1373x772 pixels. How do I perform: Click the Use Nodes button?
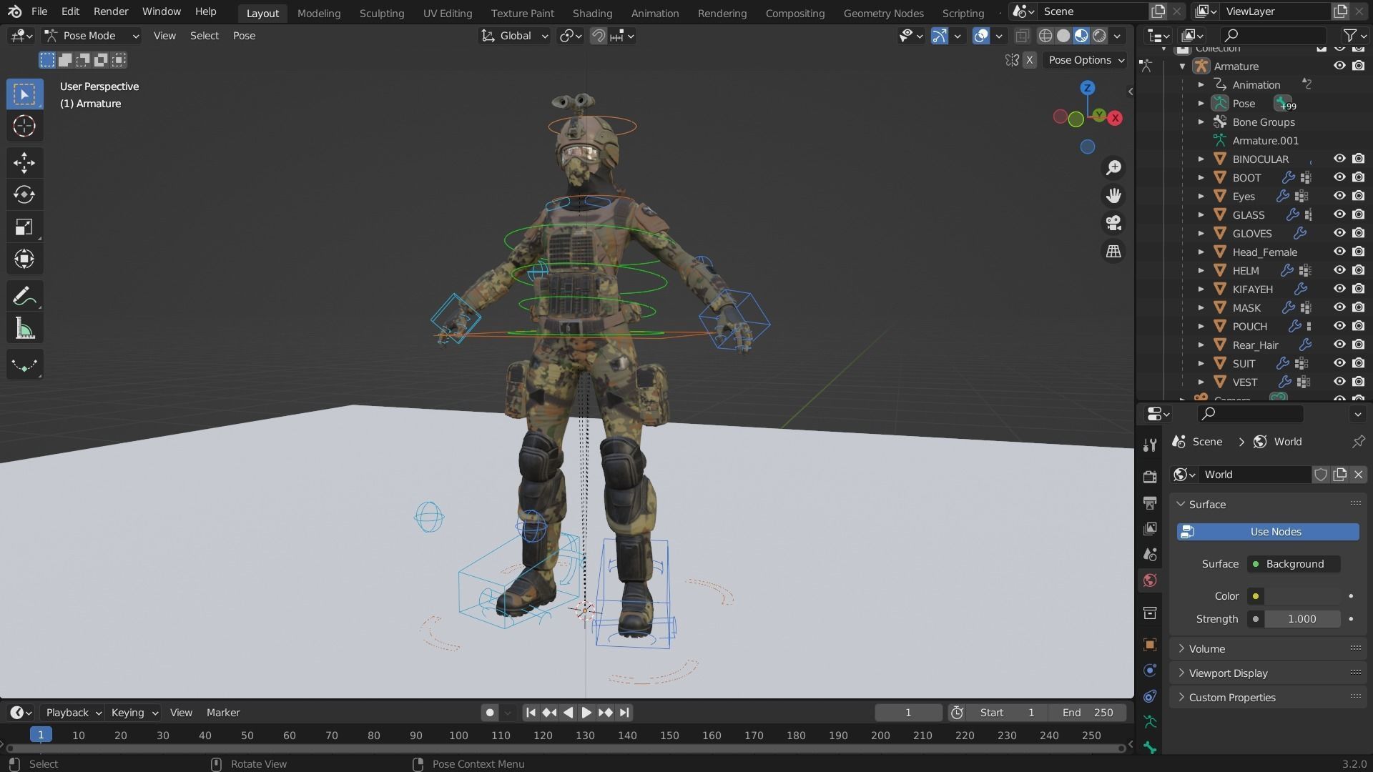(1268, 532)
